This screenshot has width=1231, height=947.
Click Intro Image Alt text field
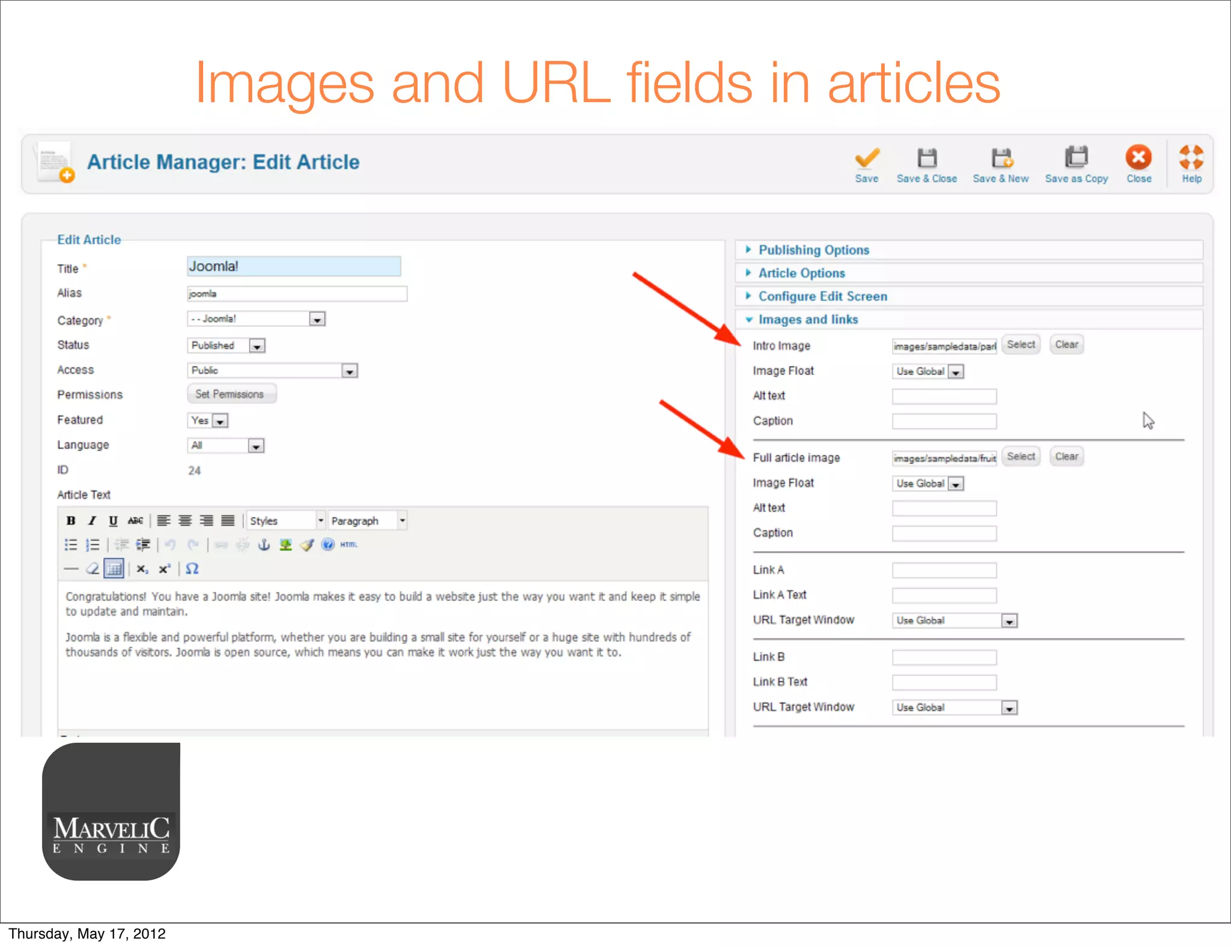point(944,397)
